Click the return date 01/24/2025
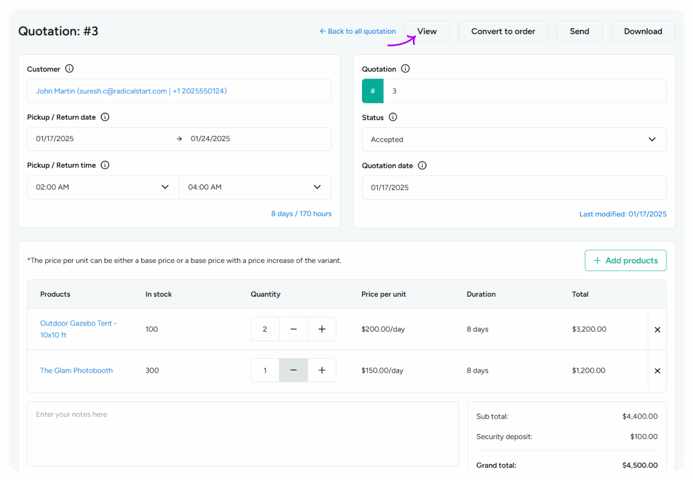This screenshot has height=480, width=693. click(x=210, y=138)
